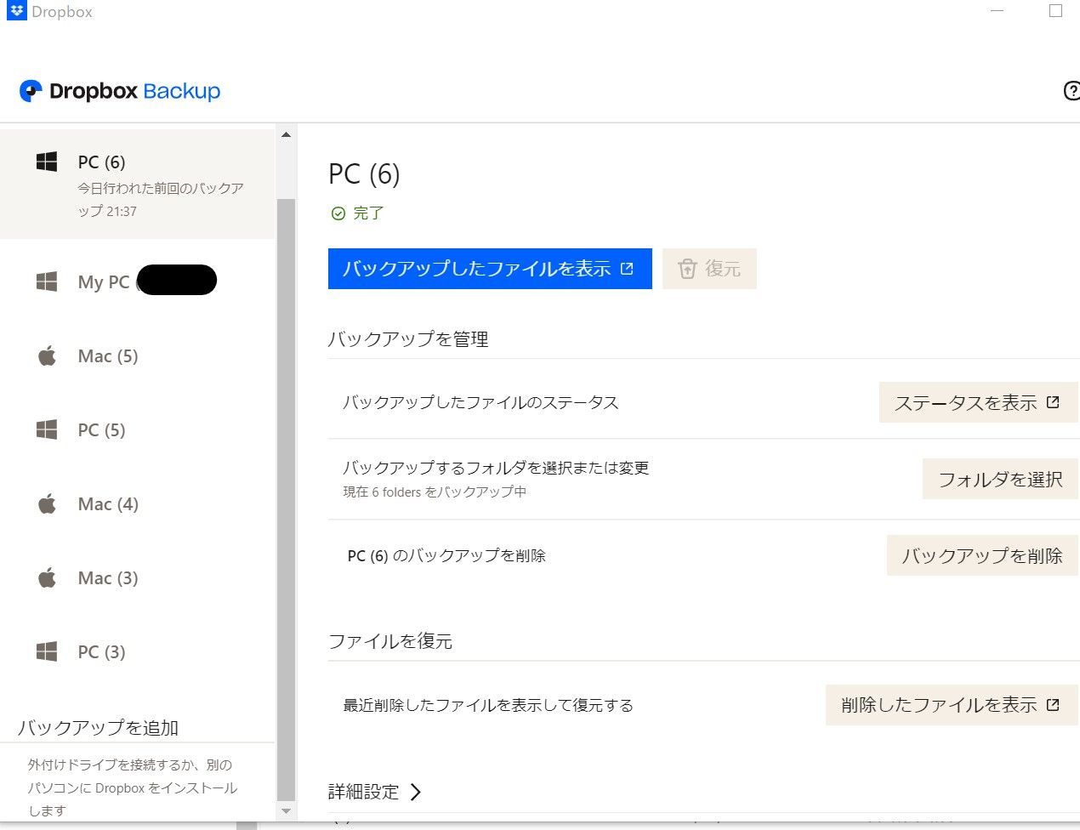Select the Windows icon next to PC (3)
Image resolution: width=1080 pixels, height=830 pixels.
pos(46,651)
